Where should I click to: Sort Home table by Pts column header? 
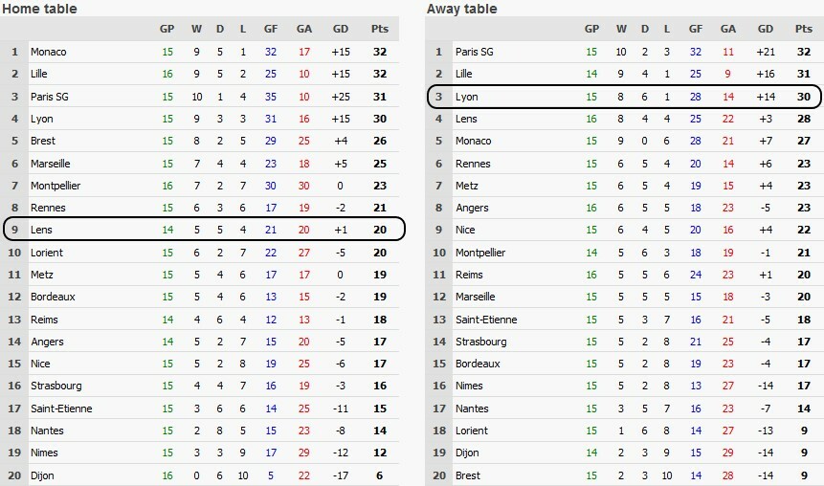(x=380, y=29)
